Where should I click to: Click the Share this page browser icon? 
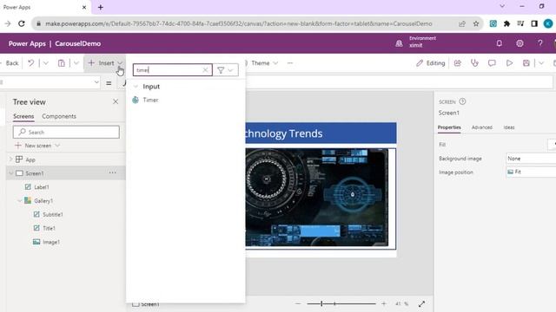point(461,23)
